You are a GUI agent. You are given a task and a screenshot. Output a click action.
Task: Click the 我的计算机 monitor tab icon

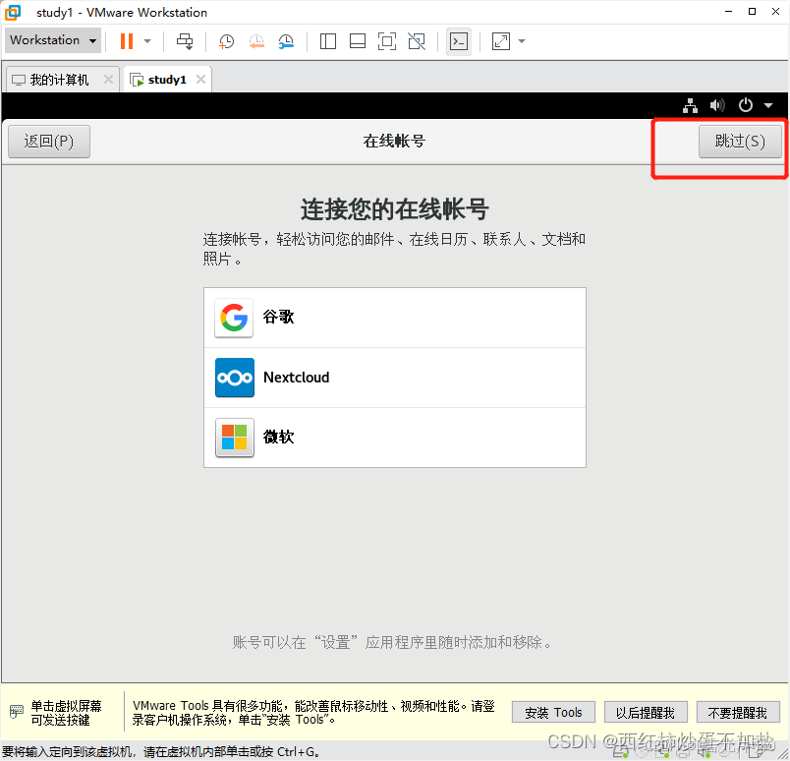19,81
